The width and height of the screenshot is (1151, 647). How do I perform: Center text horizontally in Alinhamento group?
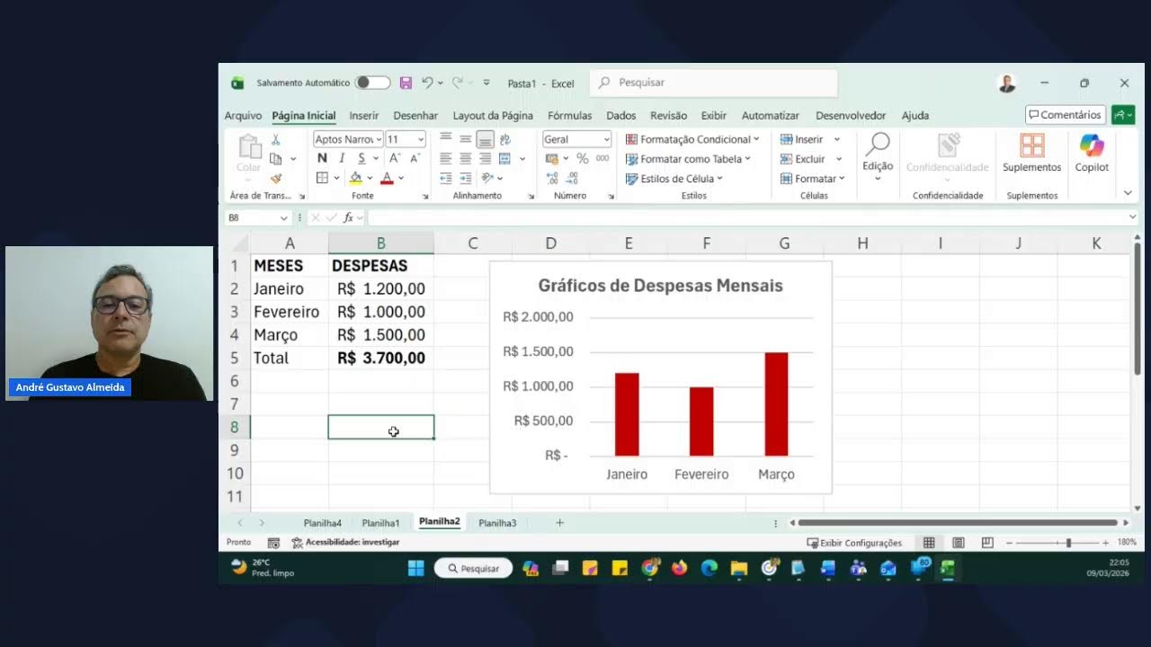click(x=466, y=159)
